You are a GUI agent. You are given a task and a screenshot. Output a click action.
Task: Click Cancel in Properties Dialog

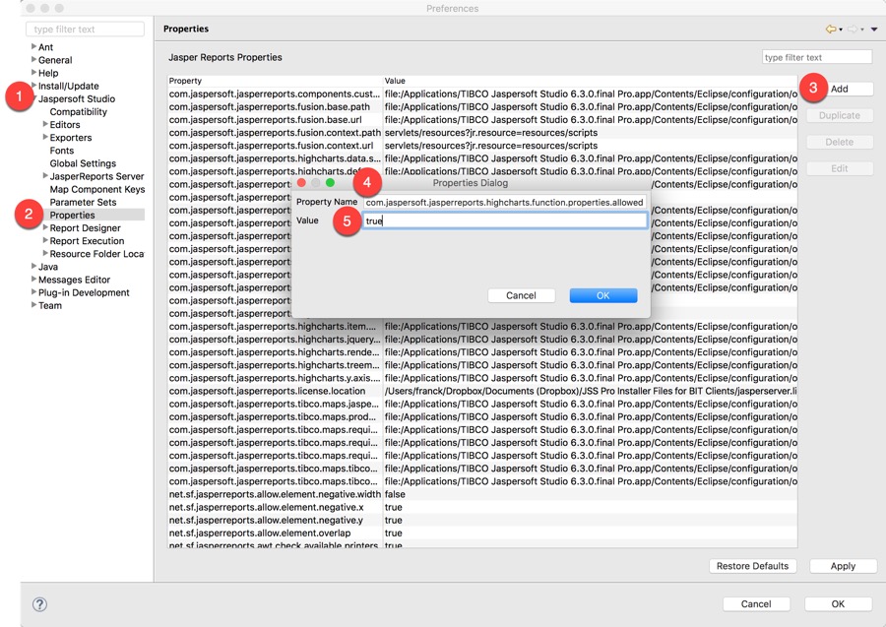click(521, 295)
